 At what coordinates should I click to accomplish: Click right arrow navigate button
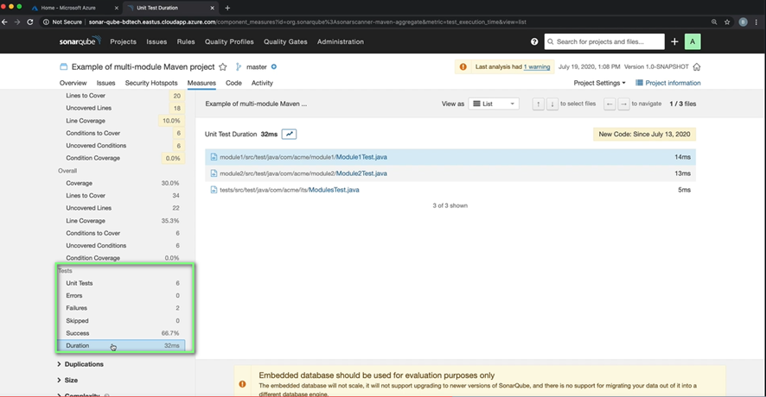[x=623, y=104]
